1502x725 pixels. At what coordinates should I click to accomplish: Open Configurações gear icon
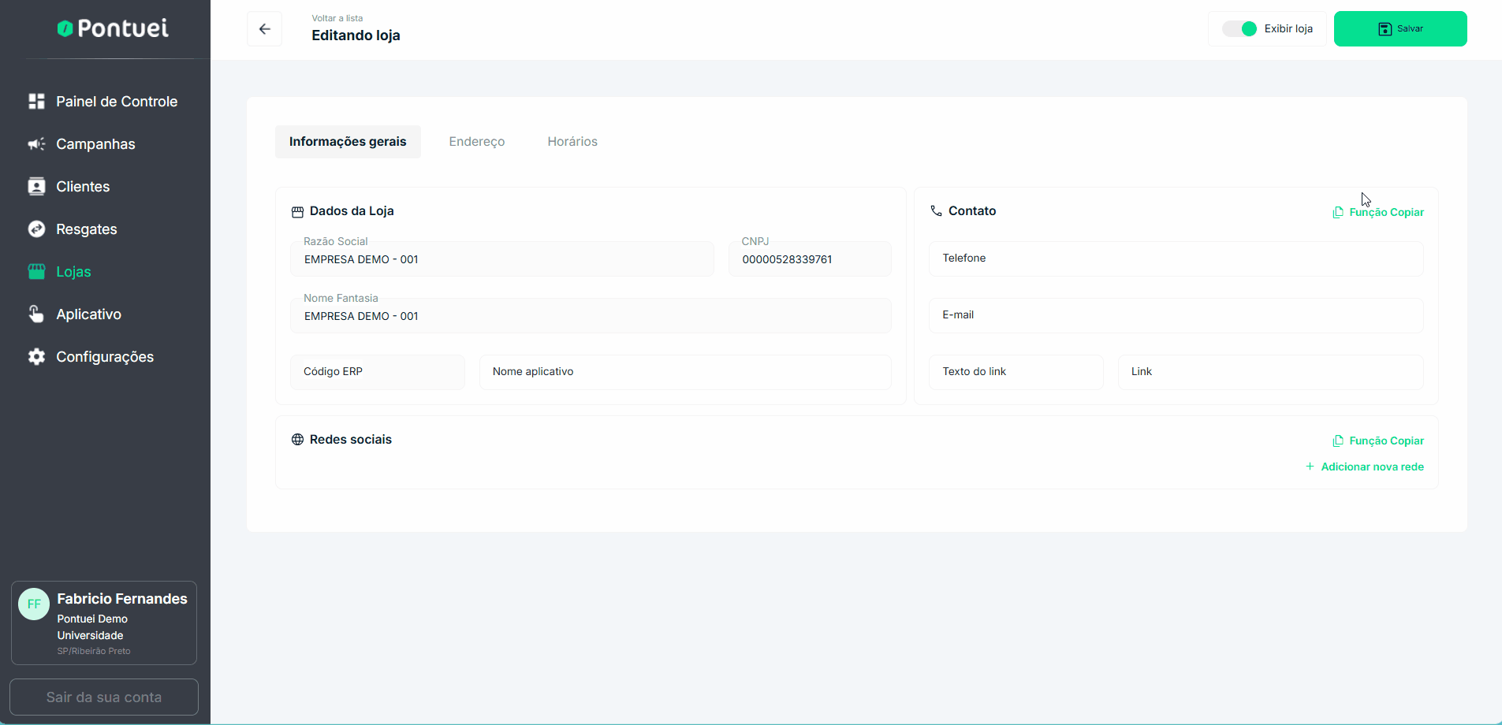[36, 357]
